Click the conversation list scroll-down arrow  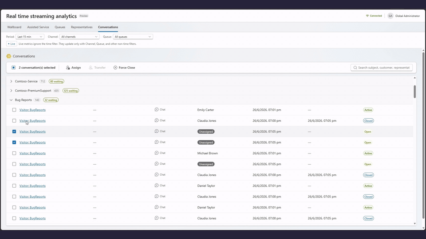tap(414, 224)
